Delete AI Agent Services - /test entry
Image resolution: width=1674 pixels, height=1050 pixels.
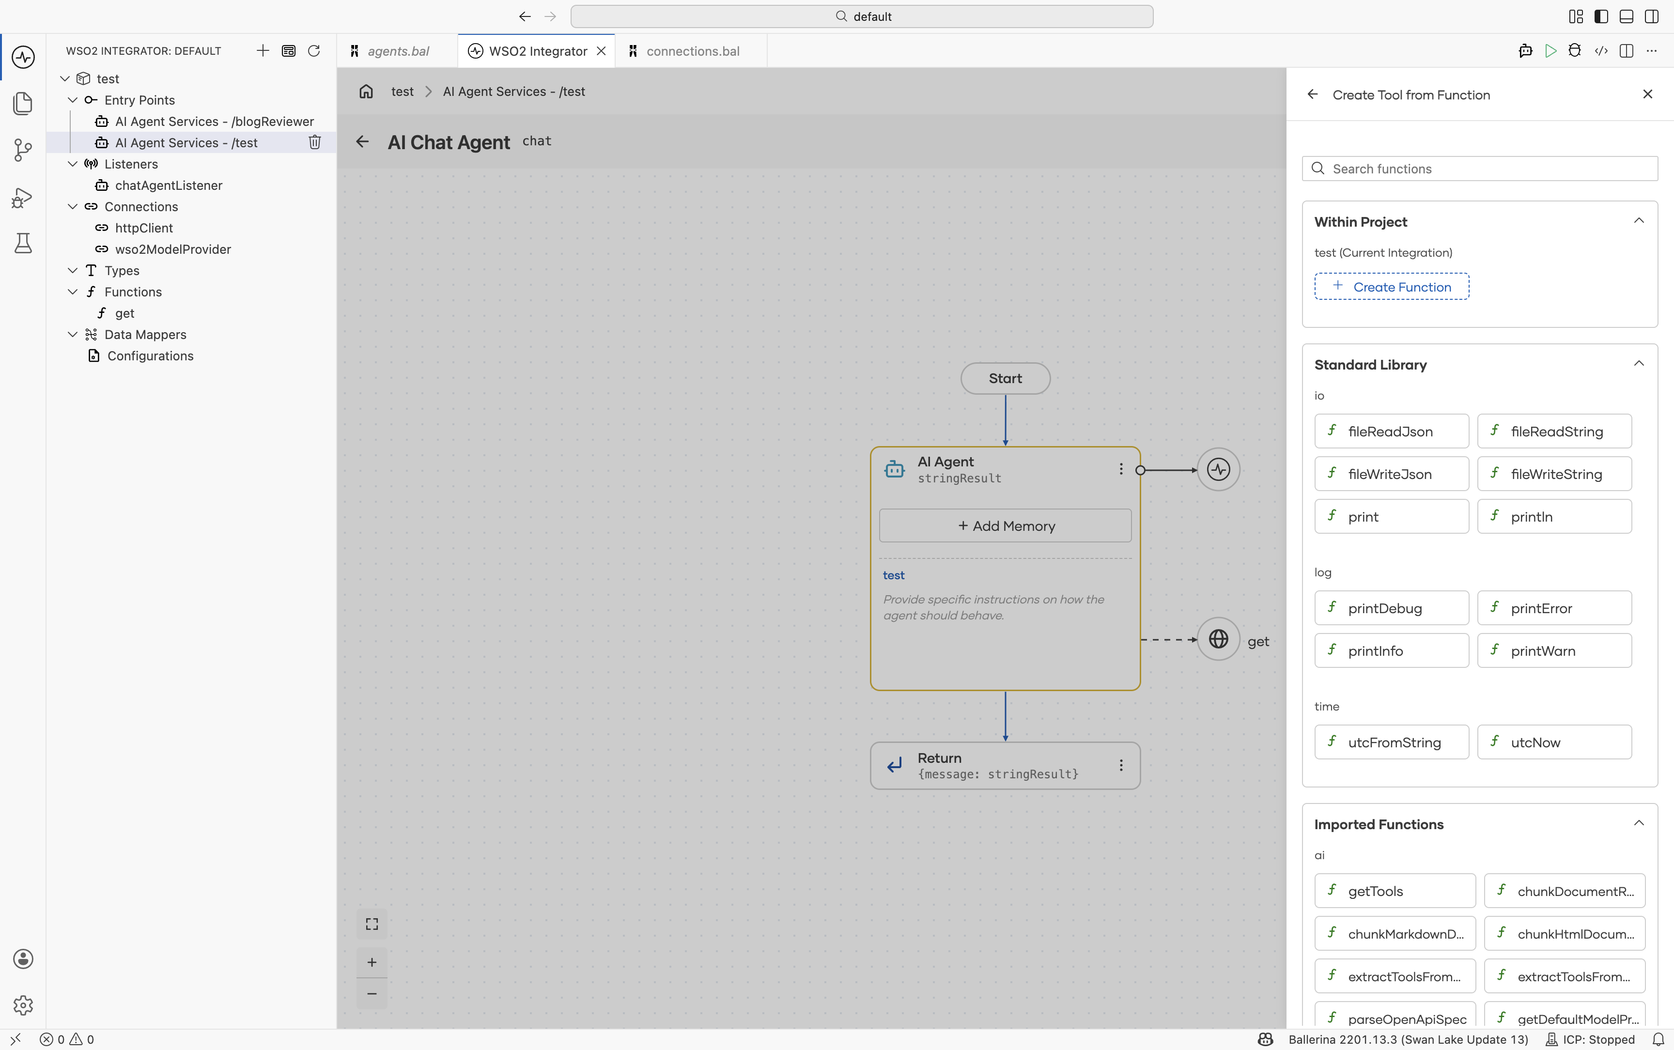pyautogui.click(x=314, y=142)
